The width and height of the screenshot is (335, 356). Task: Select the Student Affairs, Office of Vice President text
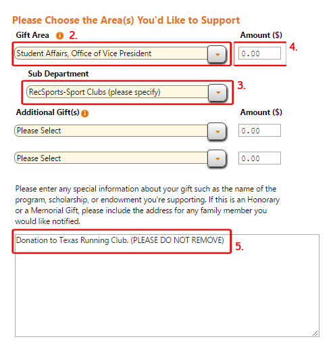(84, 53)
